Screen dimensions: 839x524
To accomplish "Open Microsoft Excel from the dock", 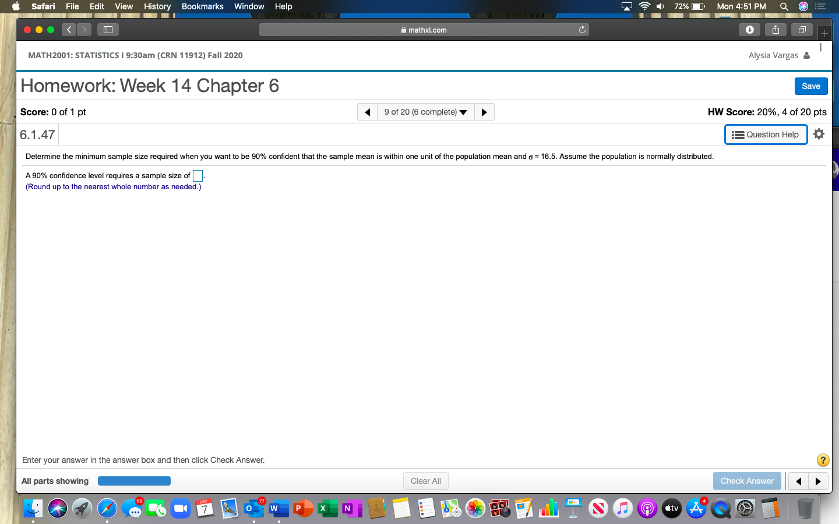I will point(328,508).
